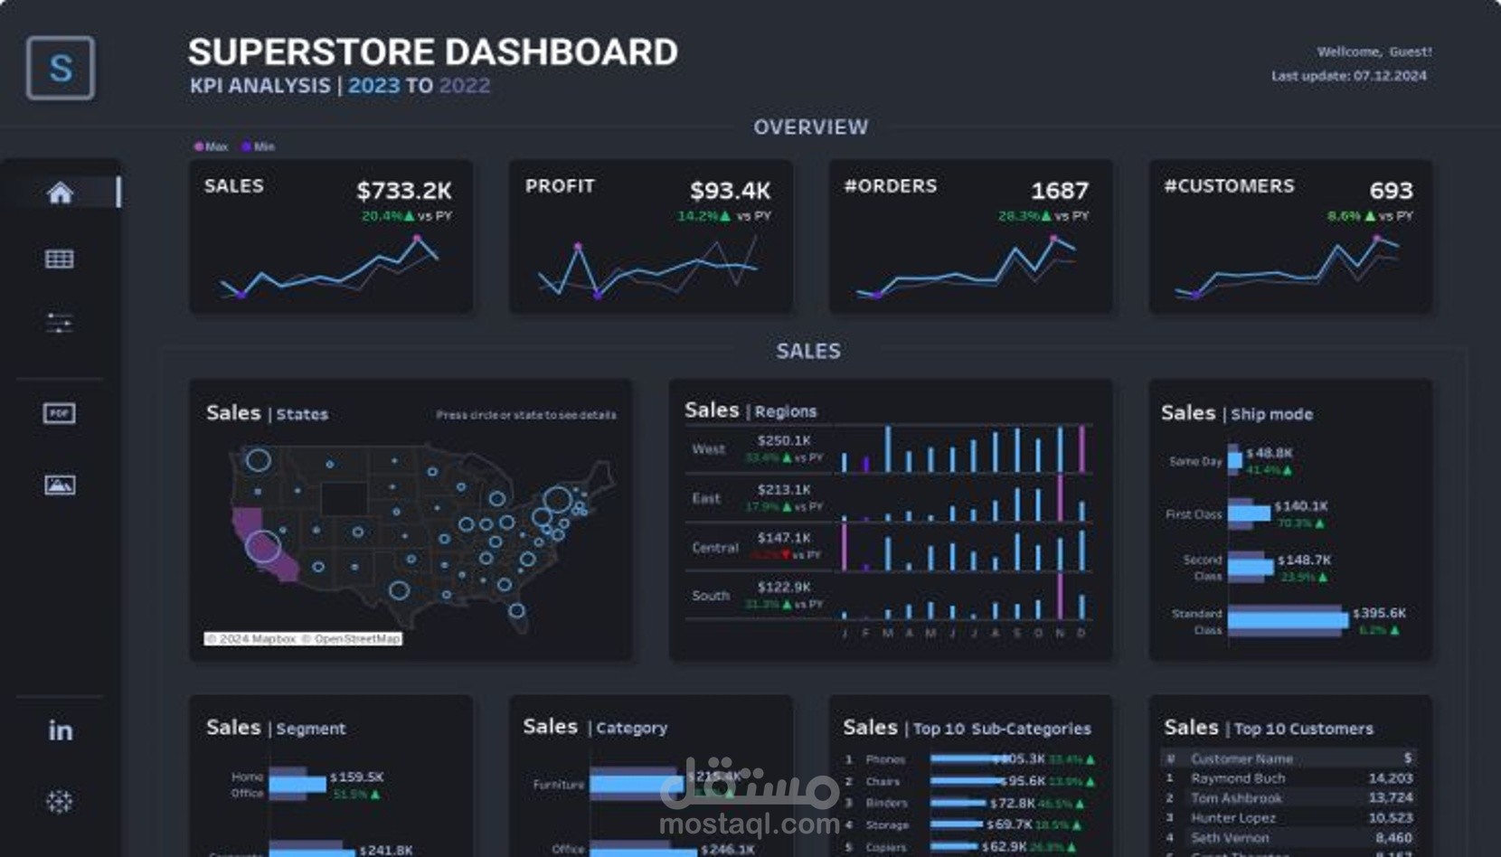1501x857 pixels.
Task: Open the filter sliders icon in sidebar
Action: tap(60, 323)
